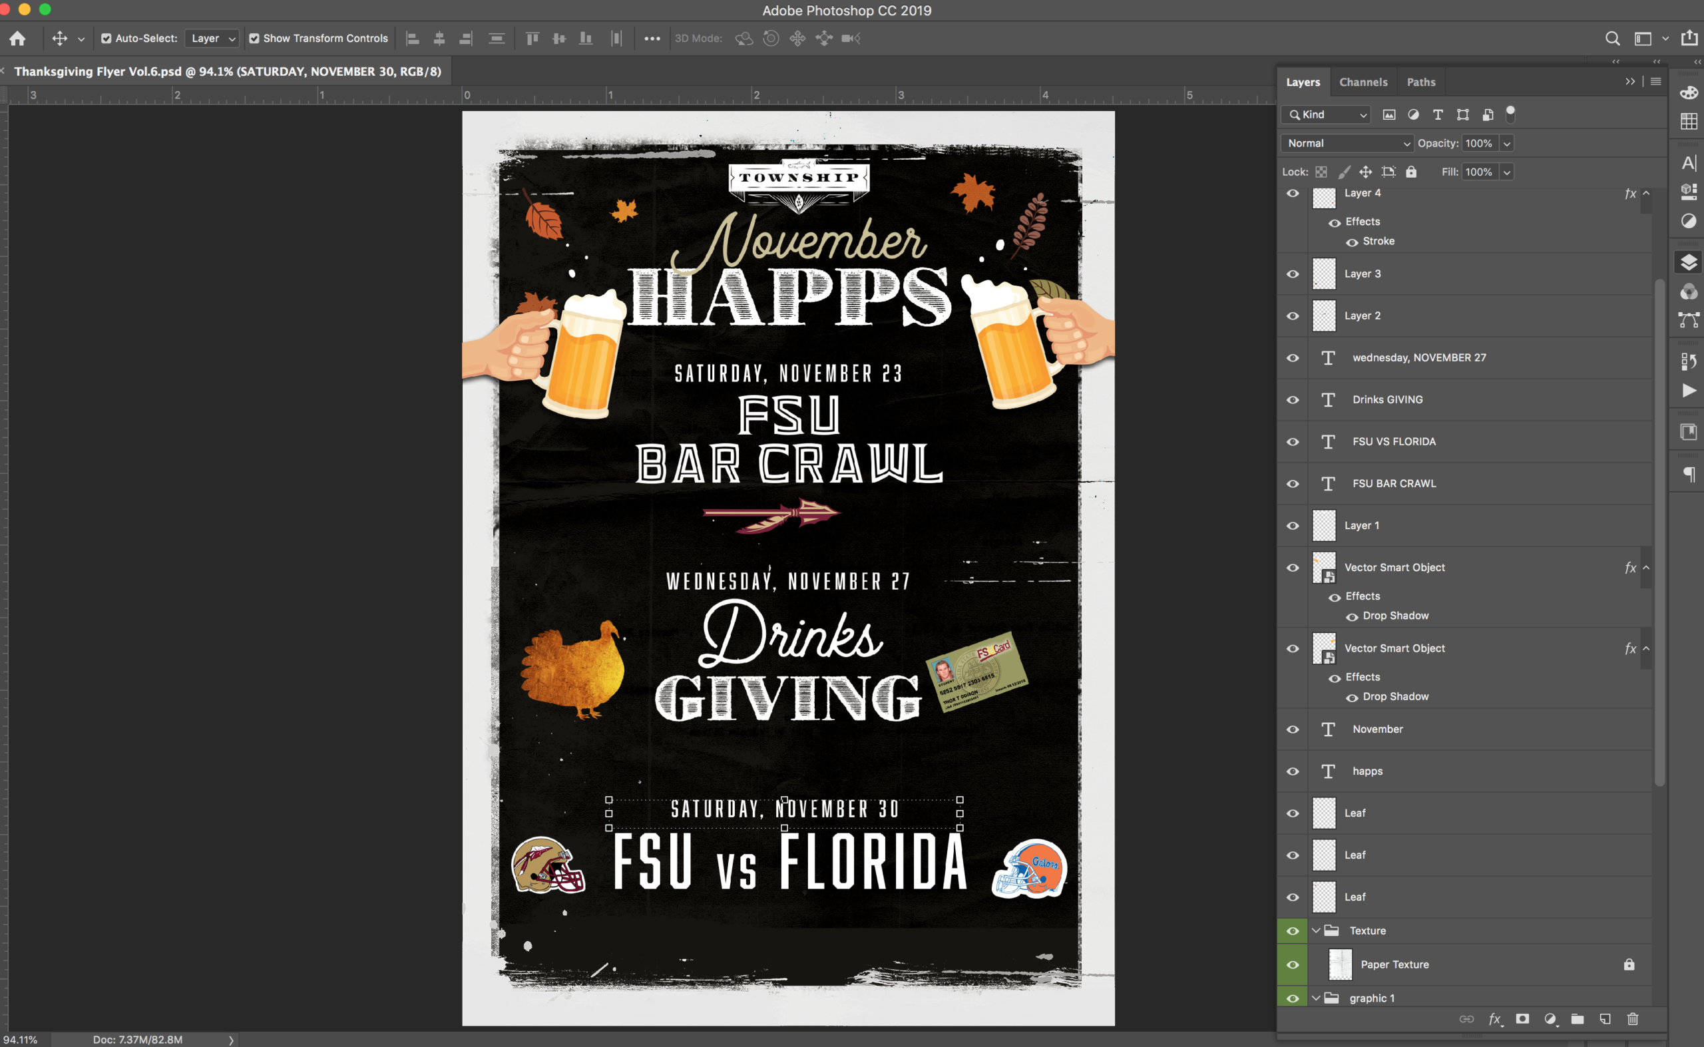Toggle Stroke effect visibility on Layer 4
The width and height of the screenshot is (1704, 1047).
[x=1352, y=242]
